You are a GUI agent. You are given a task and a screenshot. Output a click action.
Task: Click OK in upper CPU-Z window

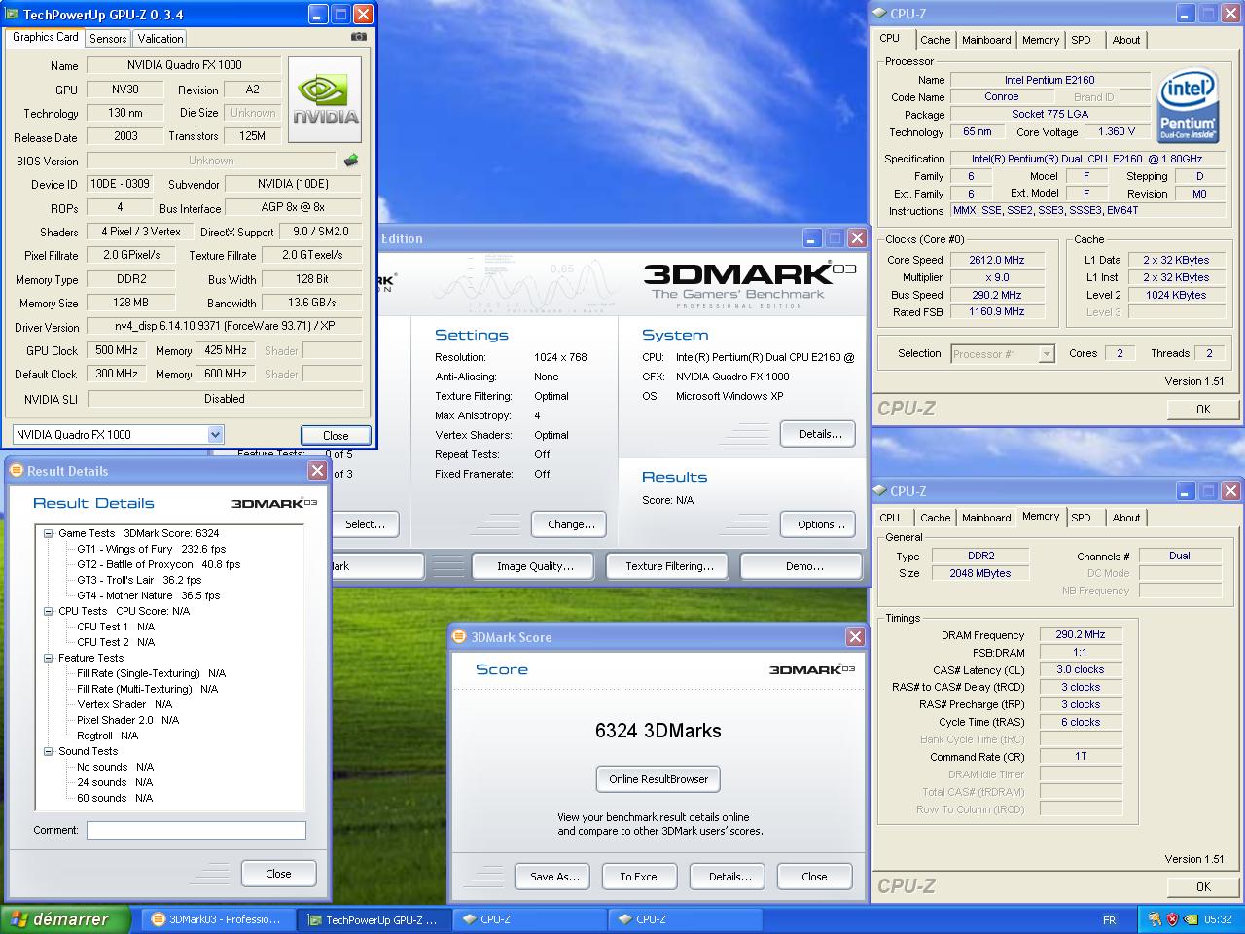point(1203,410)
